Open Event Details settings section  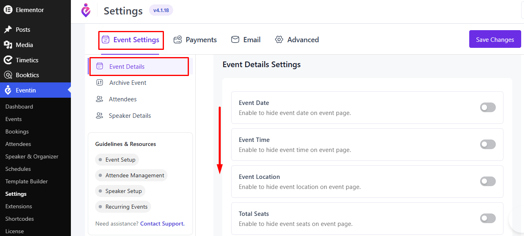tap(139, 66)
